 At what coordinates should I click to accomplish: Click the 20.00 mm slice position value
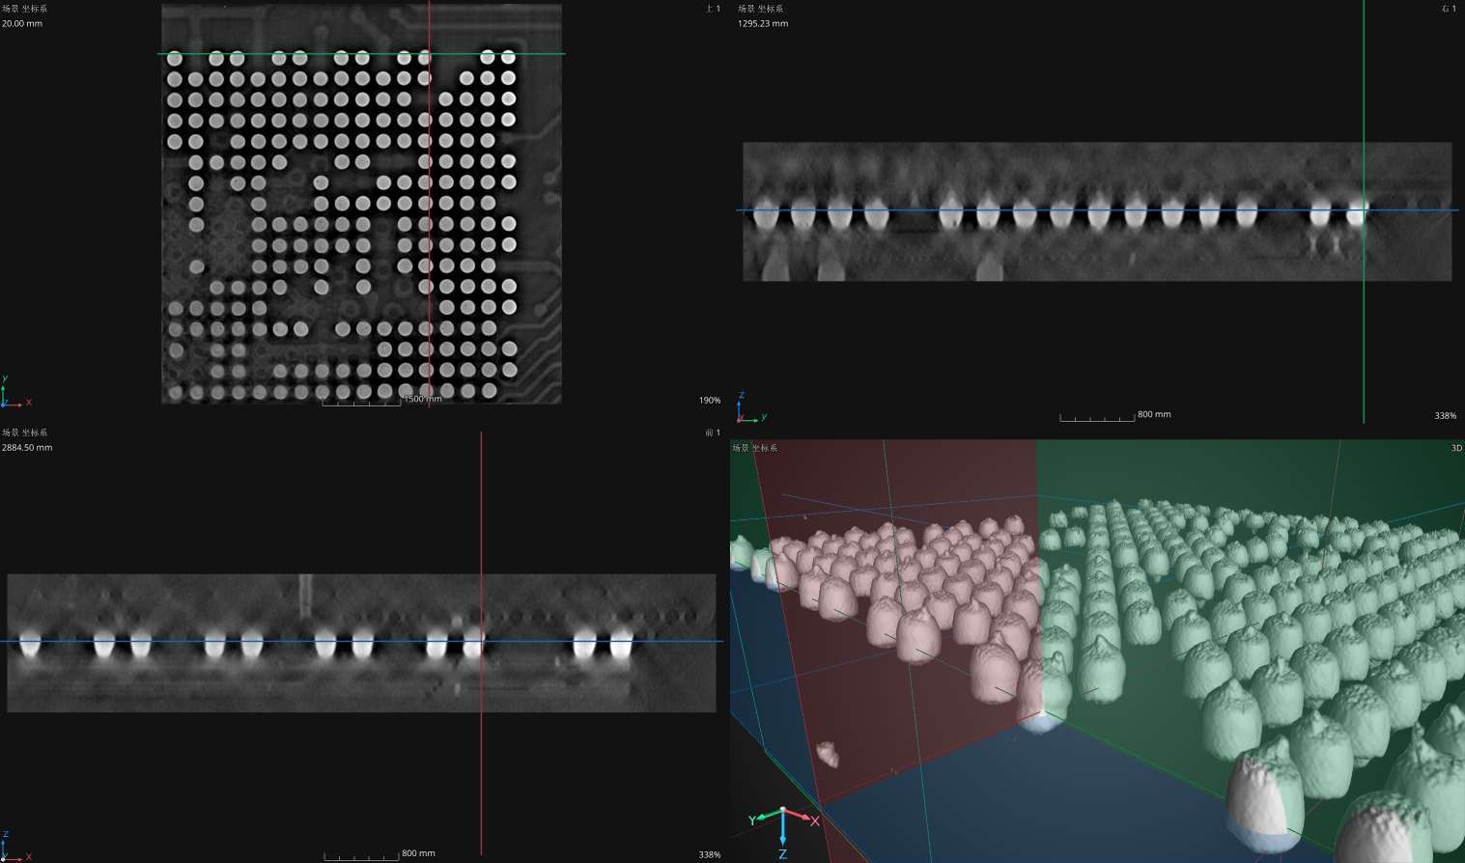[22, 23]
